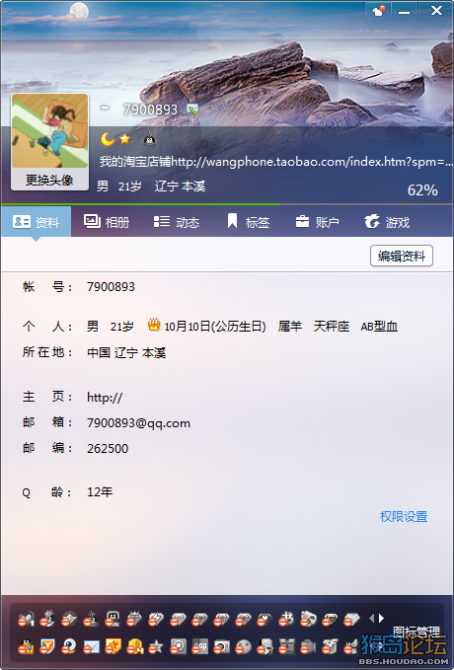Screen dimensions: 454x670
Task: Click the star level icon next to moon
Action: pos(124,139)
